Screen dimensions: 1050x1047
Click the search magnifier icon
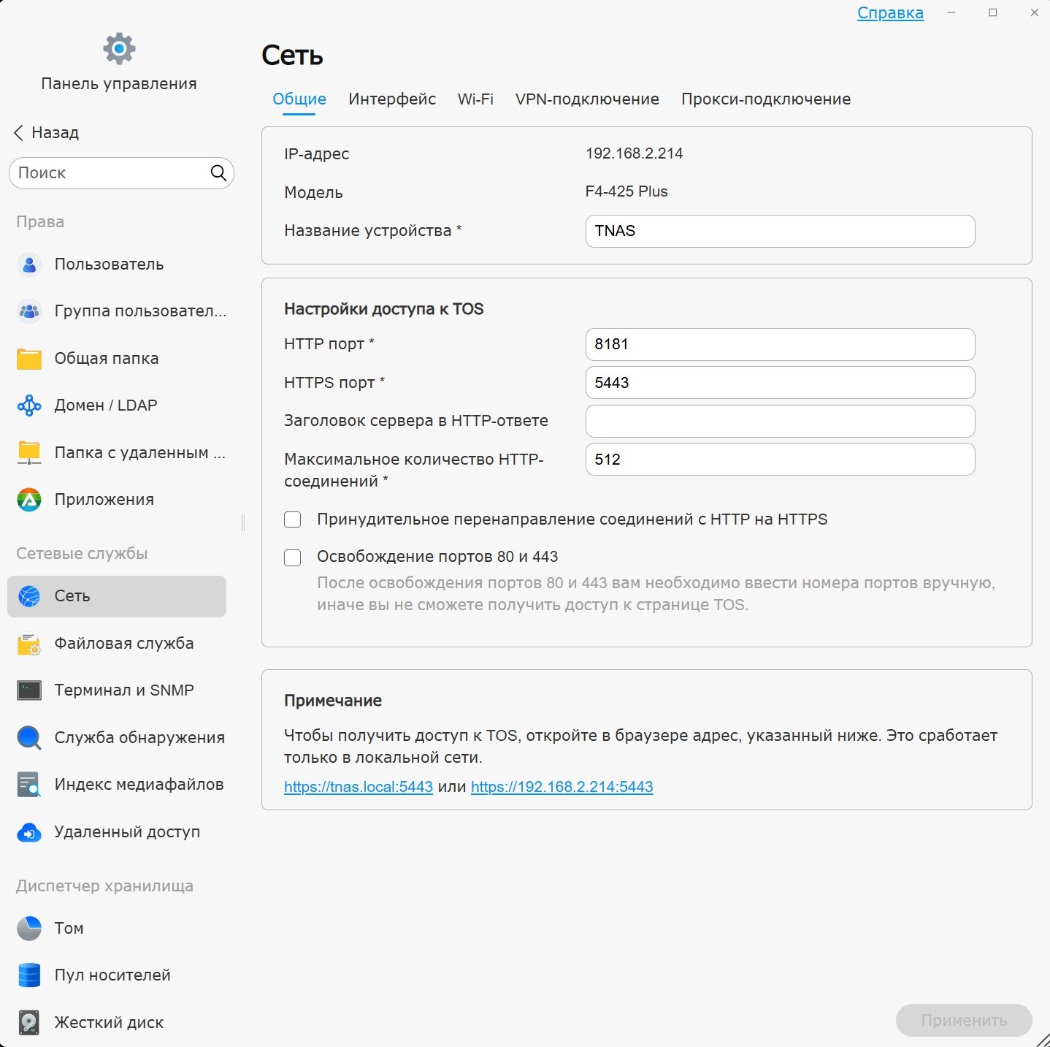[x=218, y=173]
